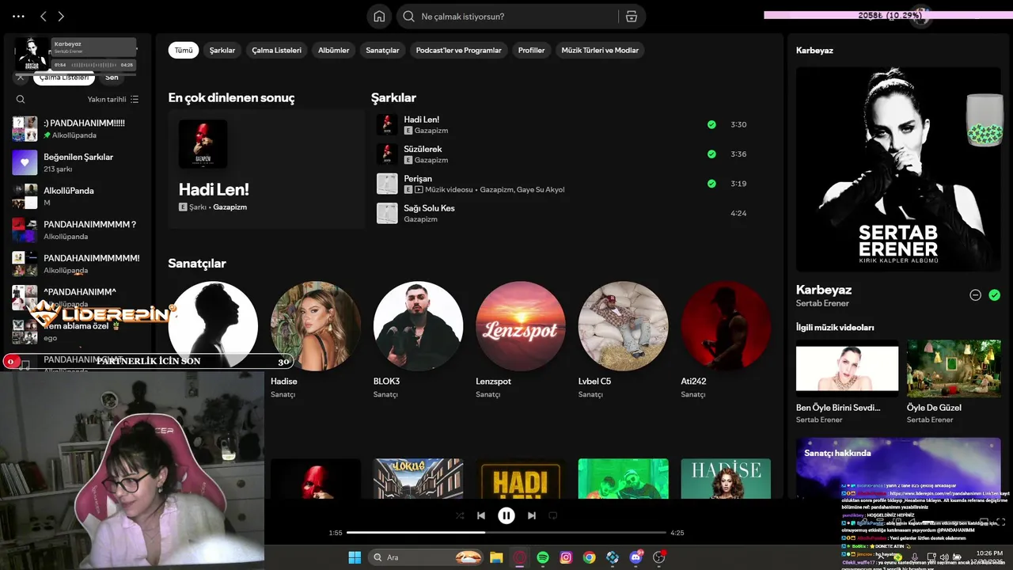Open the 'PANDAHANIMMMMMM!' playlist
Image resolution: width=1013 pixels, height=570 pixels.
pyautogui.click(x=78, y=264)
